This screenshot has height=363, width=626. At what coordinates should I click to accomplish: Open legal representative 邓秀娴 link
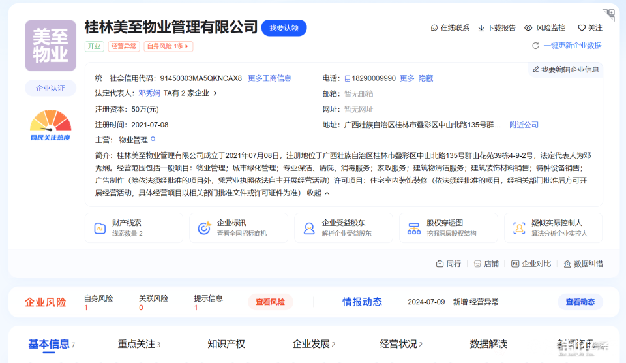click(149, 93)
